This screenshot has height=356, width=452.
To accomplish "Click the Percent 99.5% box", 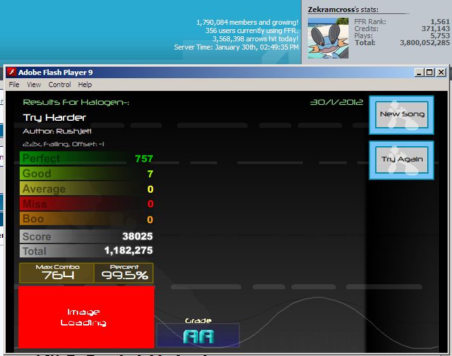I will coord(124,273).
